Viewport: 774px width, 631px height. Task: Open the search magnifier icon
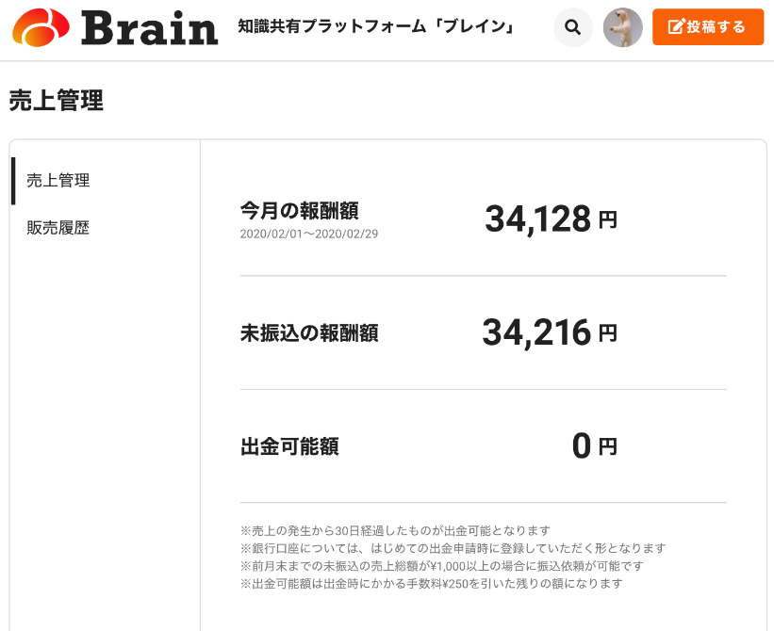pyautogui.click(x=572, y=27)
